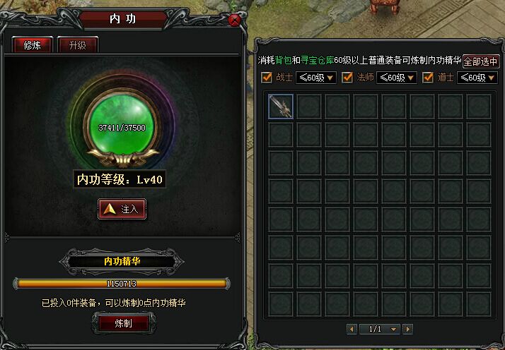Viewport: 505px width, 350px height.
Task: Click the 全部选中 select all button
Action: 481,61
